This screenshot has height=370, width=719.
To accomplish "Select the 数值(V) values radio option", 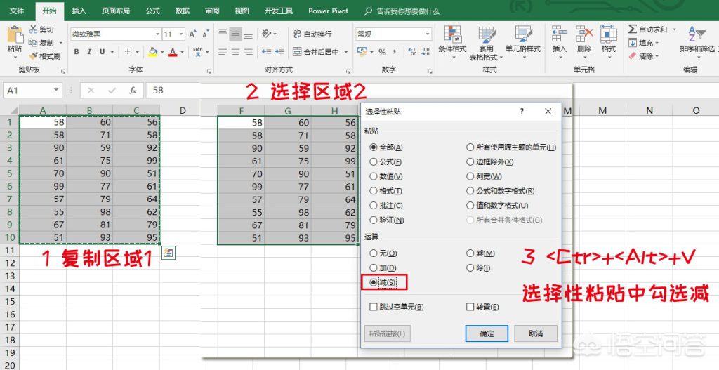I will 374,176.
